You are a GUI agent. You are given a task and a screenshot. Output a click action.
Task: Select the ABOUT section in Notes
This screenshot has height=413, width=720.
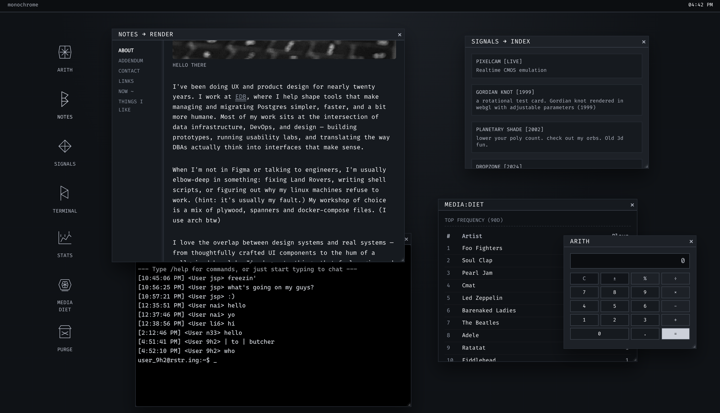click(x=126, y=51)
